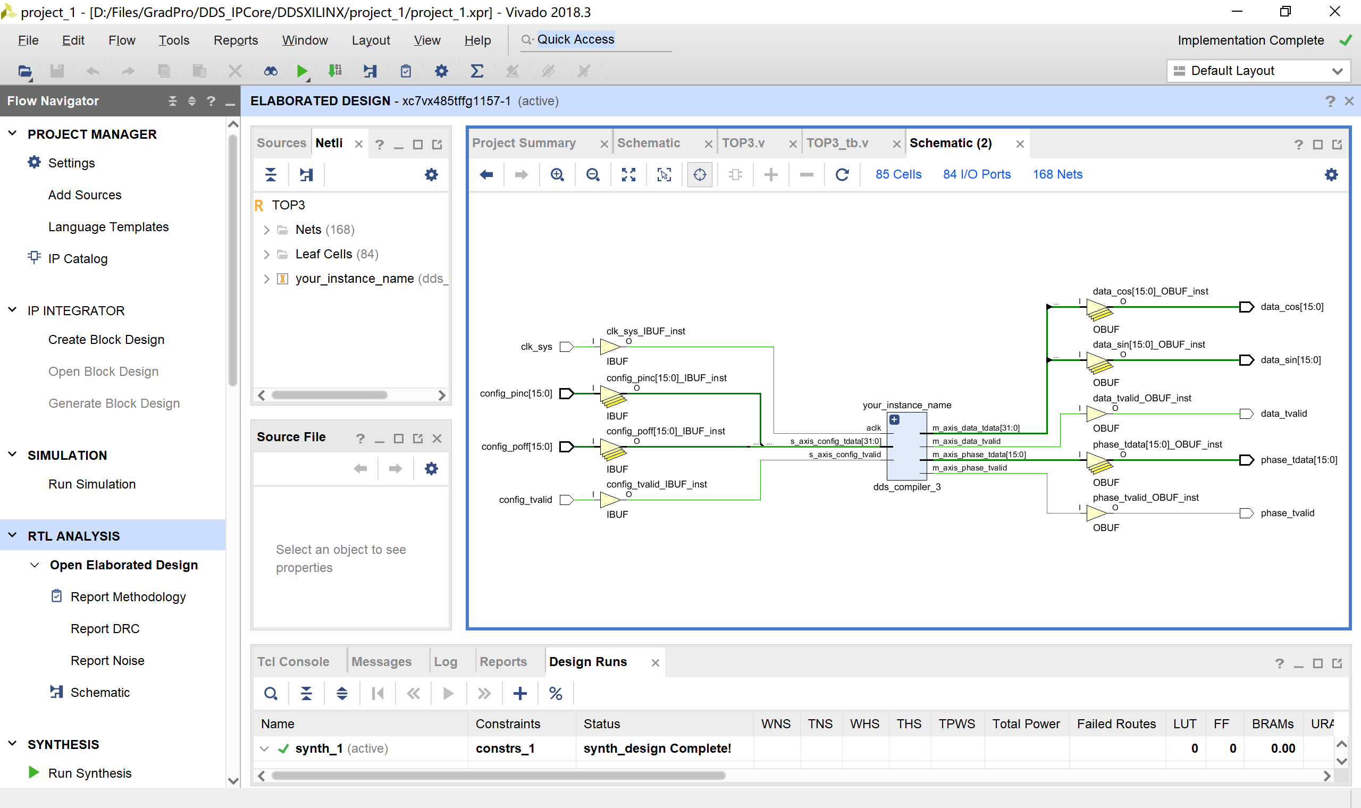
Task: Expand the Nets (168) tree folder
Action: coord(266,230)
